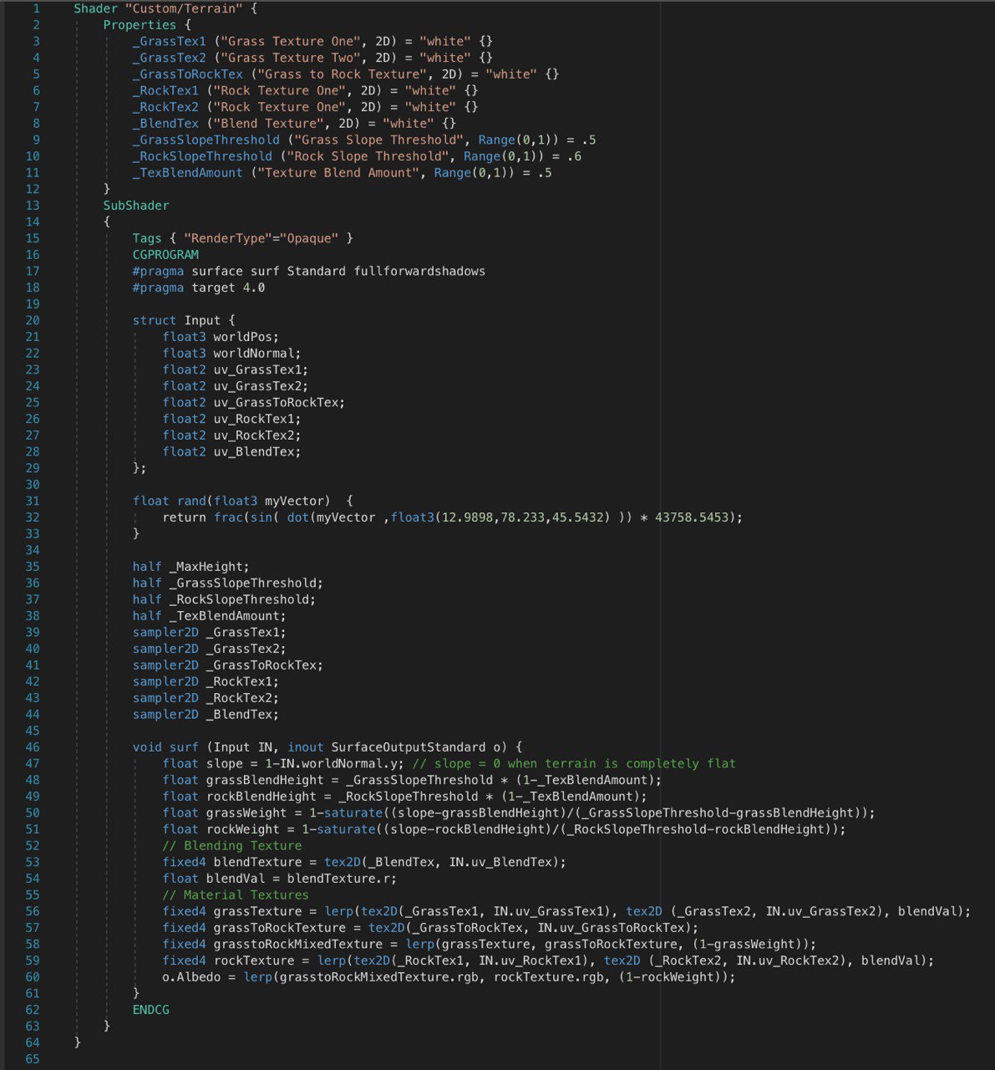Click fixed4 grassTexture declaration
The width and height of the screenshot is (995, 1070).
[566, 911]
